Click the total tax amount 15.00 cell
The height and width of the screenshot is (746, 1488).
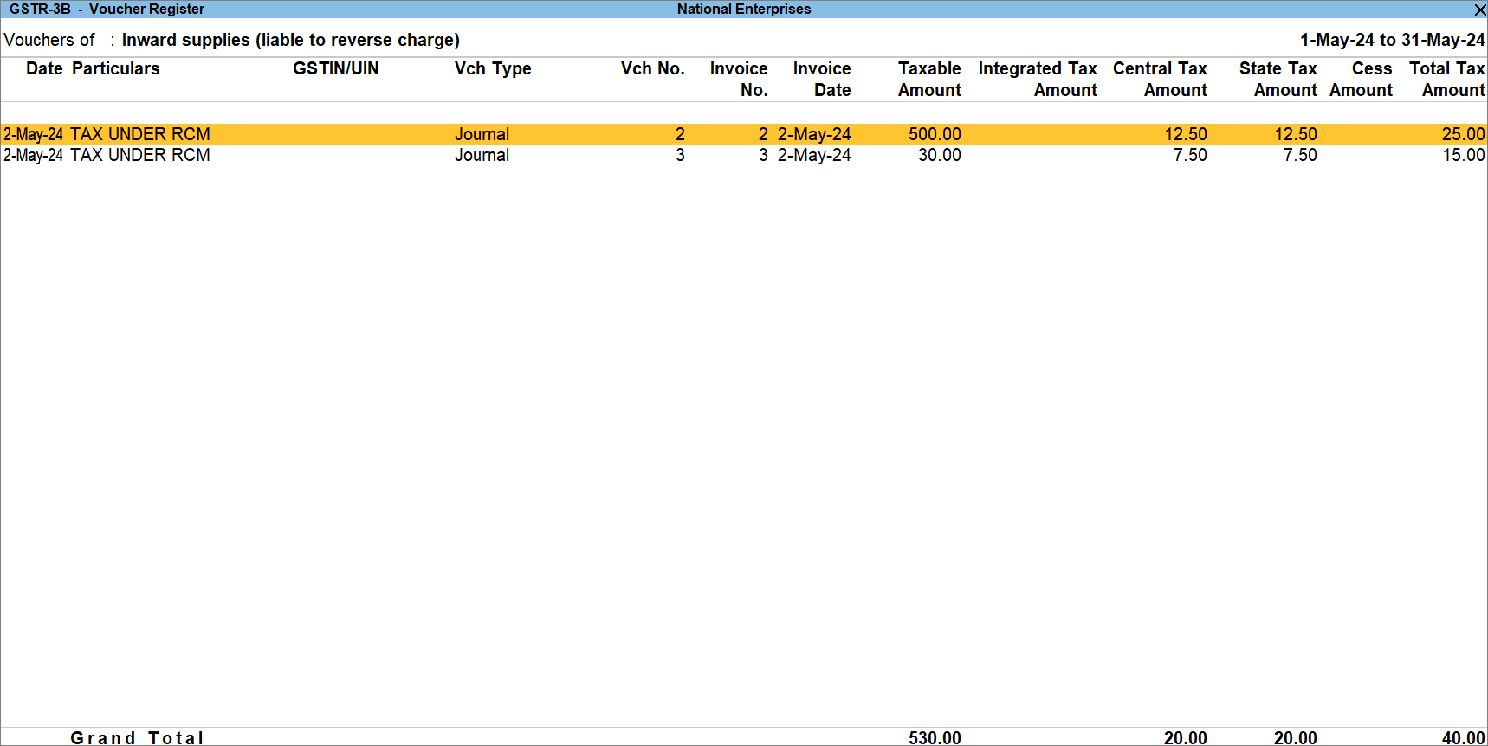coord(1463,156)
